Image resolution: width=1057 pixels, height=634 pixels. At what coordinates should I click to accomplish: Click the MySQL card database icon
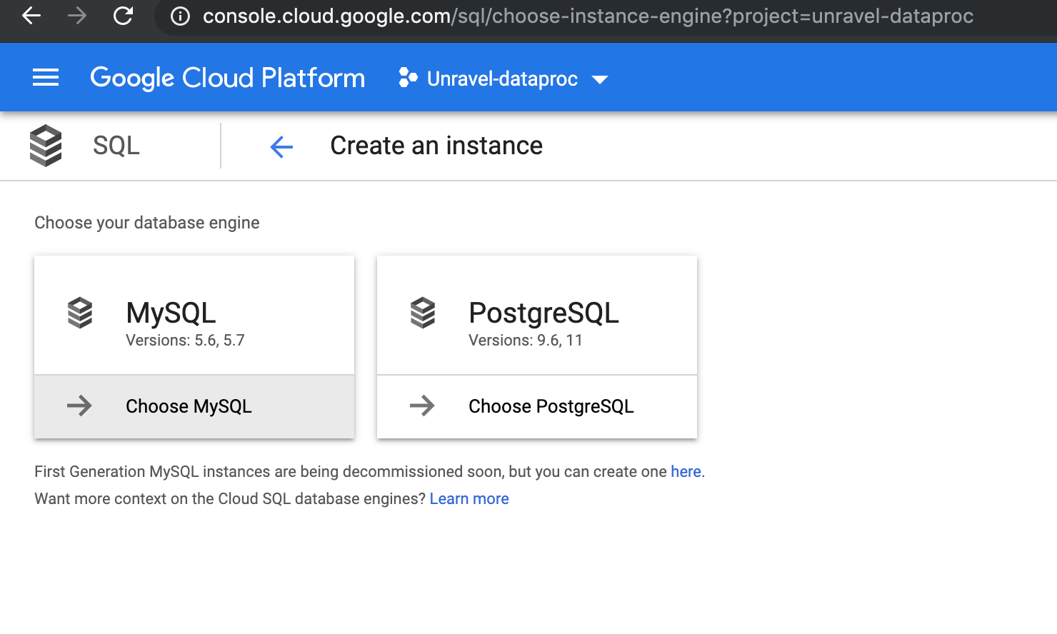[x=80, y=313]
